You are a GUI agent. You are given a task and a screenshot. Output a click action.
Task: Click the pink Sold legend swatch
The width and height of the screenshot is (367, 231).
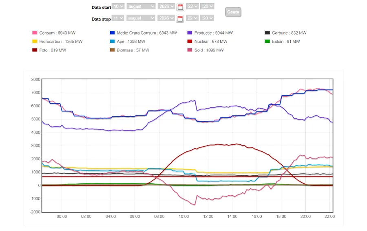coord(190,50)
